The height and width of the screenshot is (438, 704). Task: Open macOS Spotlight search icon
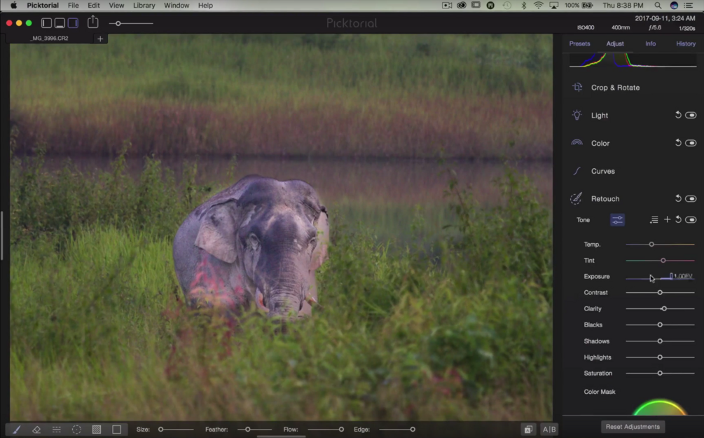(x=658, y=6)
